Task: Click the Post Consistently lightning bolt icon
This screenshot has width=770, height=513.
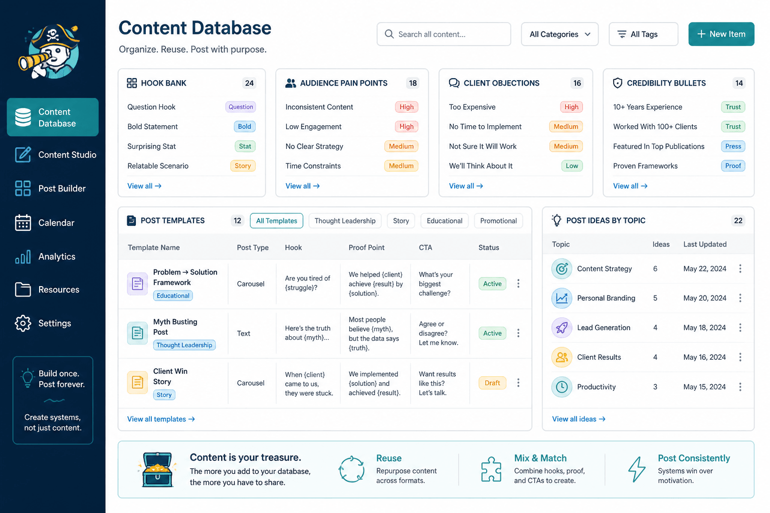Action: (637, 469)
